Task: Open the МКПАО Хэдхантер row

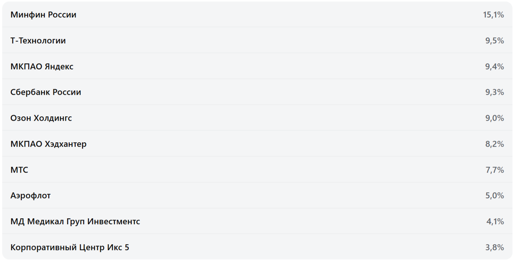Action: (x=49, y=144)
